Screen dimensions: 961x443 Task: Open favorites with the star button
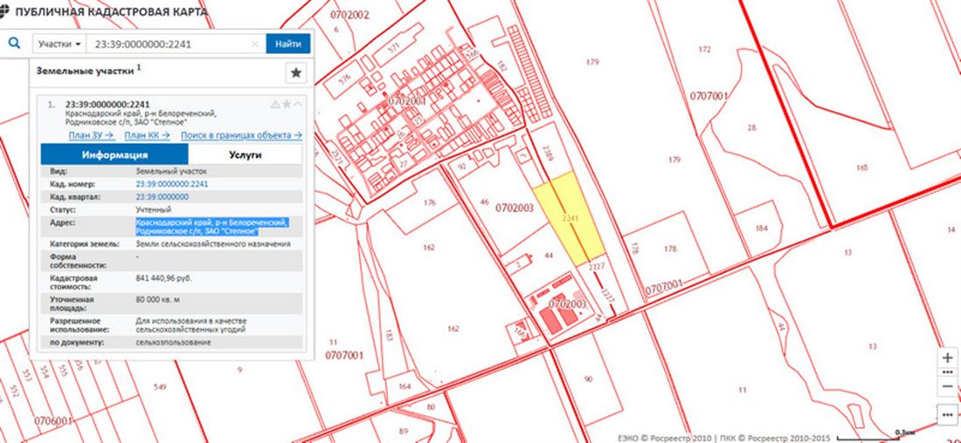pos(296,72)
